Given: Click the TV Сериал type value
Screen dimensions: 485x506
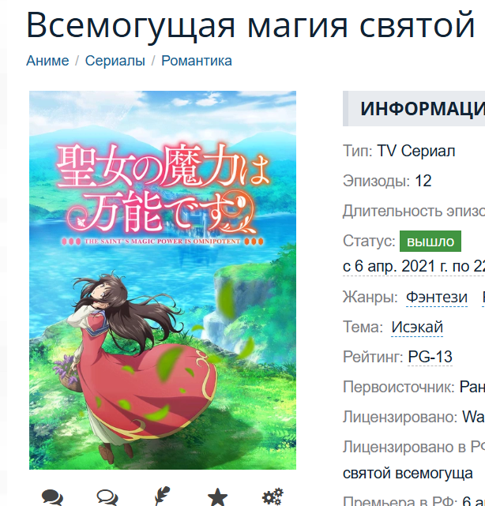Looking at the screenshot, I should coord(416,151).
